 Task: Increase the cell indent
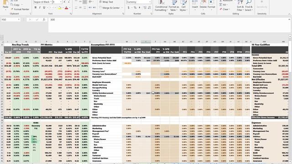point(94,8)
